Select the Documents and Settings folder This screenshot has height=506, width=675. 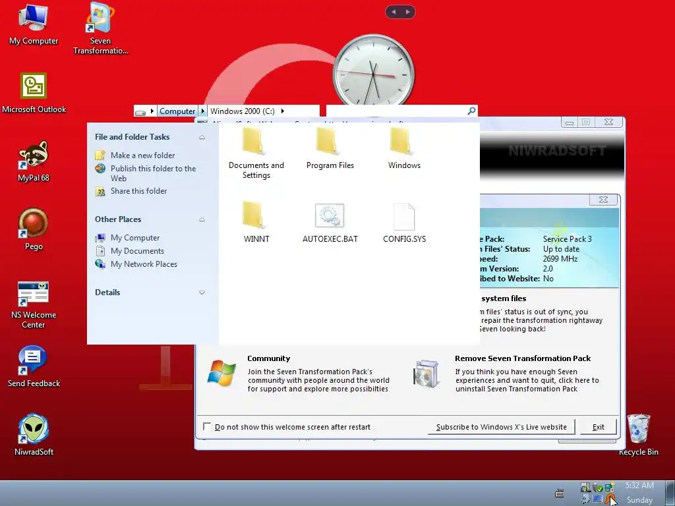[x=256, y=153]
